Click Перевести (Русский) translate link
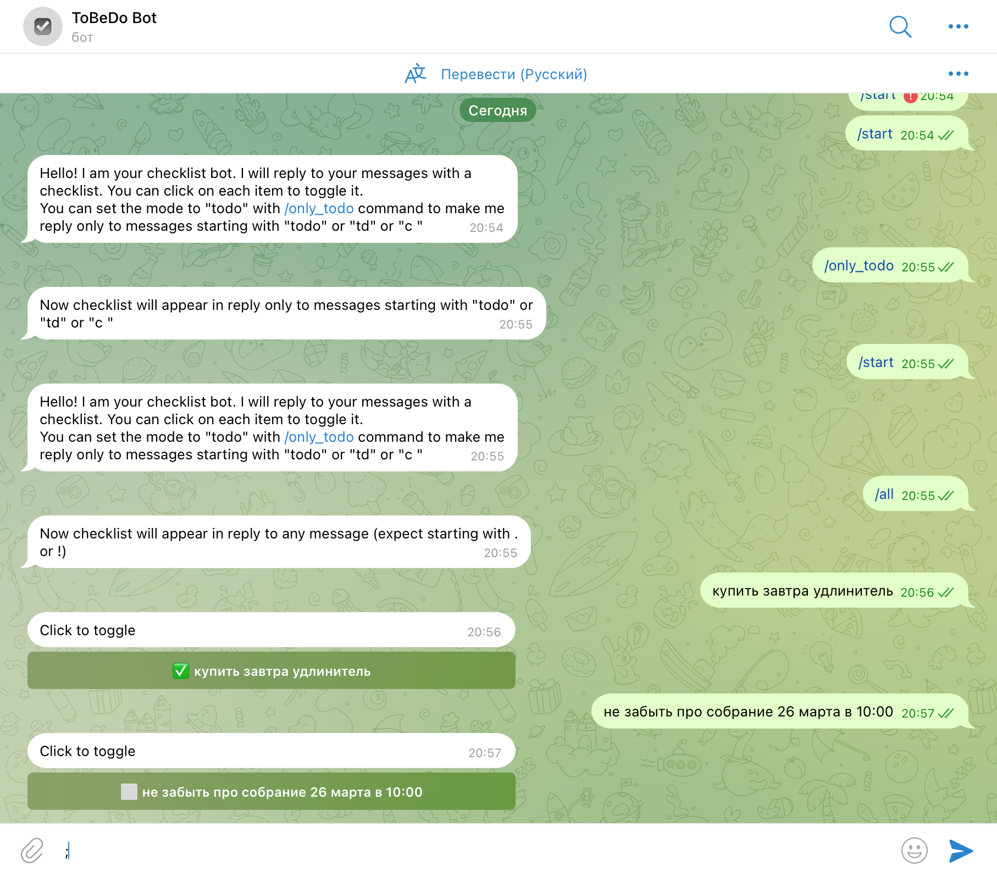The height and width of the screenshot is (878, 997). (514, 74)
